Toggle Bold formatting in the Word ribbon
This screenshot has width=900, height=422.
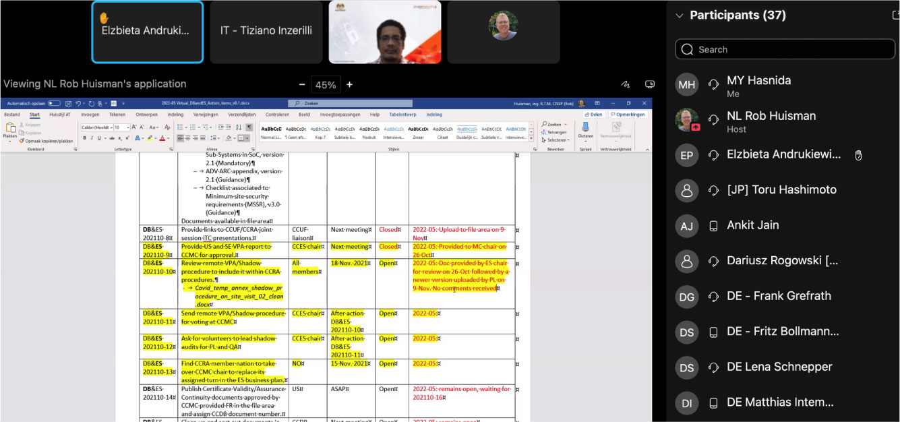coord(85,138)
